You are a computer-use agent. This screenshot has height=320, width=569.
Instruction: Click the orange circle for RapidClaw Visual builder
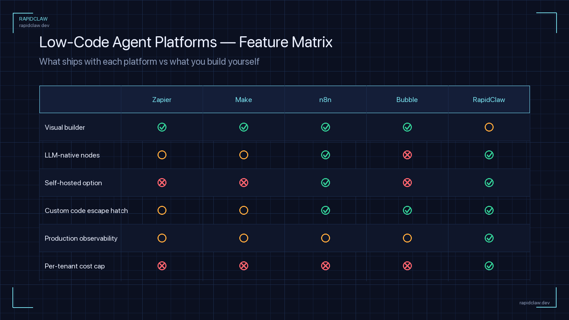tap(489, 127)
